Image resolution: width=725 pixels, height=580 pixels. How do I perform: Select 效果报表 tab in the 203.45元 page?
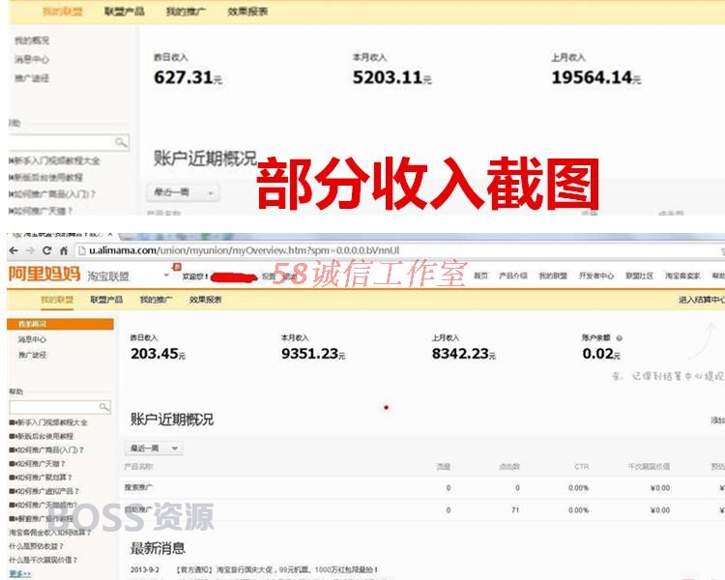point(205,300)
